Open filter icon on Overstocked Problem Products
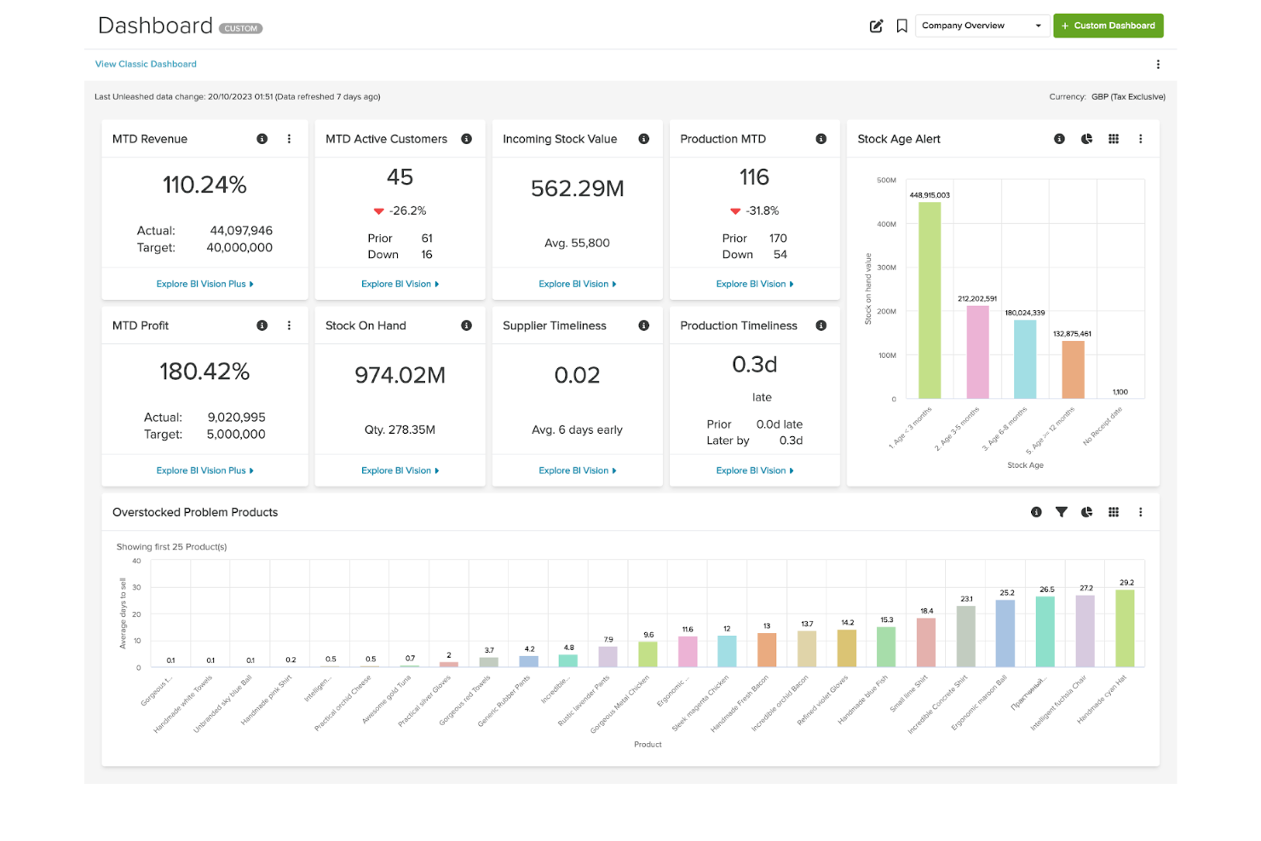 click(x=1062, y=512)
